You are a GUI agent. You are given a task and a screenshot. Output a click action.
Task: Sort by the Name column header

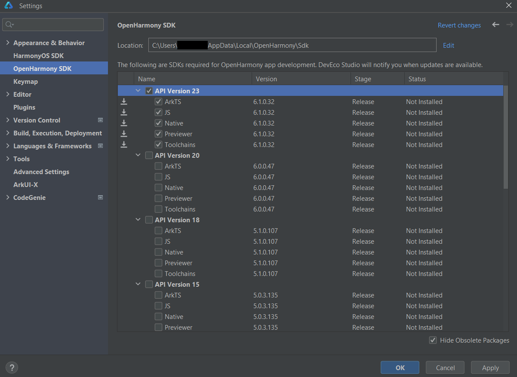pyautogui.click(x=193, y=79)
